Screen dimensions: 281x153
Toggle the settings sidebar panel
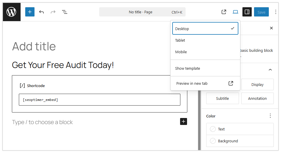247,12
